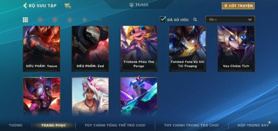The image size is (278, 131).
Task: Open Tùy Chỉnh Trong Trò Chơi tab
Action: coord(191,125)
